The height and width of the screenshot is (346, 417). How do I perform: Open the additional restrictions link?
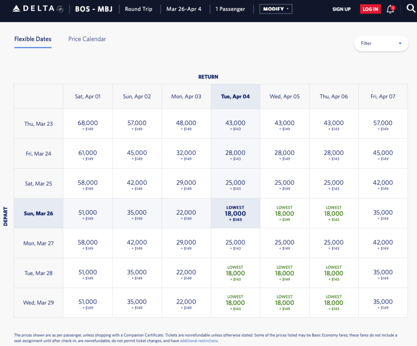click(x=199, y=341)
